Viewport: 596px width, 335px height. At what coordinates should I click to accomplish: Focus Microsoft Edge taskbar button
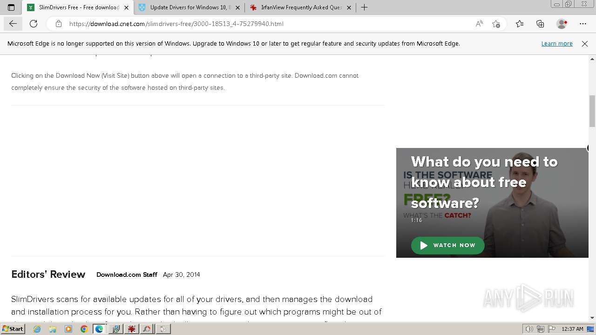[100, 329]
